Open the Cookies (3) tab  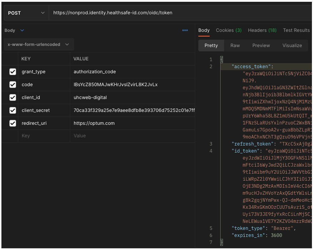click(x=229, y=30)
